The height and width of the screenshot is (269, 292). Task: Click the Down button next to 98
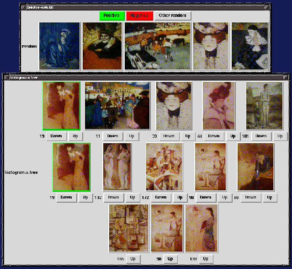point(206,198)
